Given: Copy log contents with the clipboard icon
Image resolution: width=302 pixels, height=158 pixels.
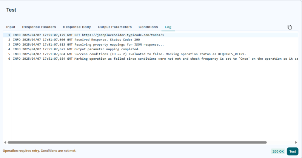Looking at the screenshot, I should [290, 27].
